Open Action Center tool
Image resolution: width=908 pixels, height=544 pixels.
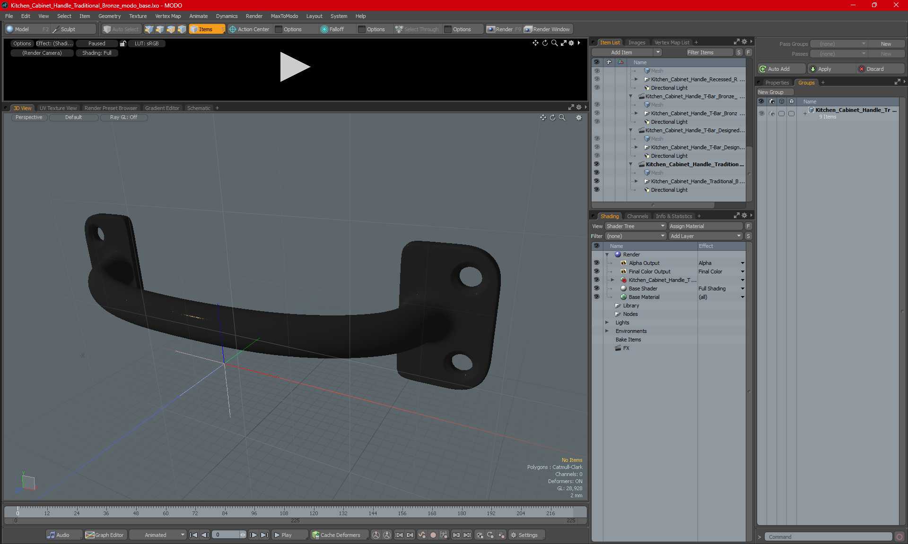click(249, 29)
